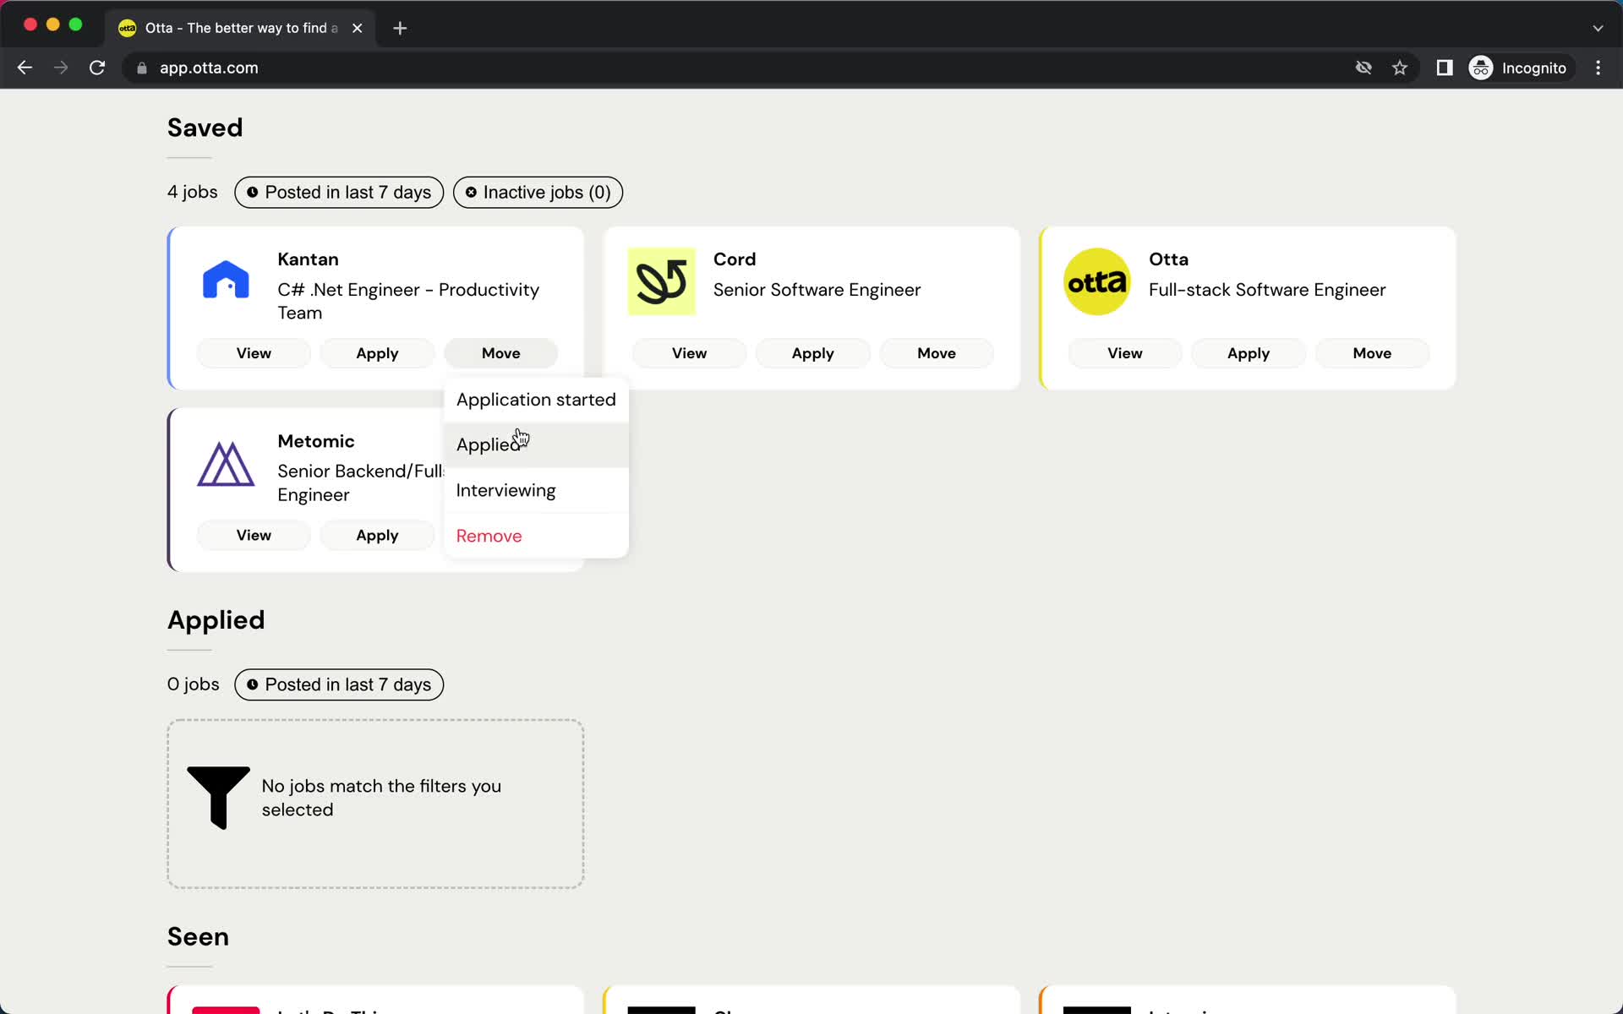Click the Otta browser tab favicon
The width and height of the screenshot is (1623, 1014).
point(128,28)
